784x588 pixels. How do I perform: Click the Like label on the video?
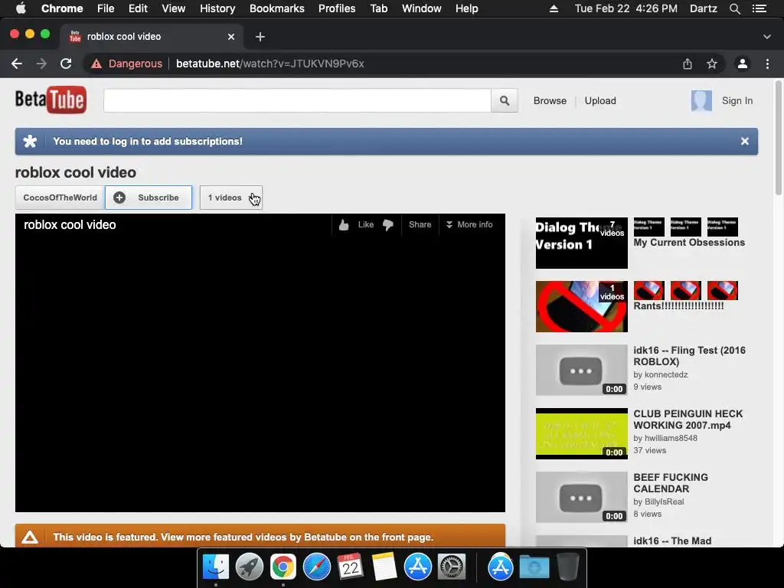[365, 224]
